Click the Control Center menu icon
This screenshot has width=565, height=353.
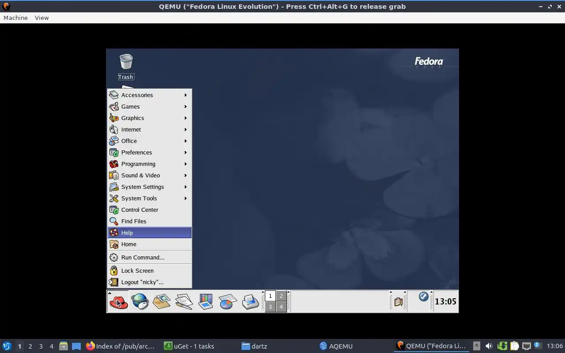click(114, 210)
